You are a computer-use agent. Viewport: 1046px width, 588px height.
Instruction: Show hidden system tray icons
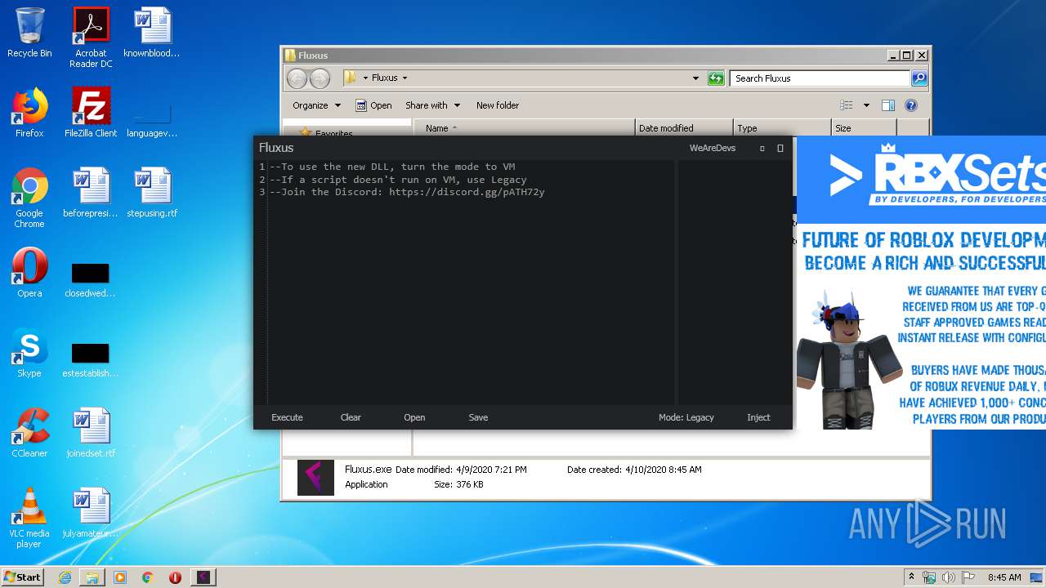[911, 577]
